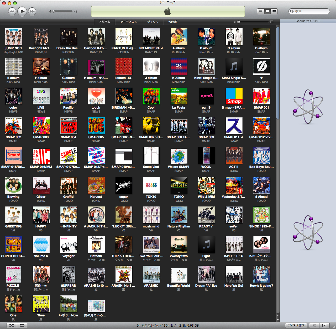Select the KinKi Kids A album cover
This screenshot has height=329, width=336.
(179, 37)
